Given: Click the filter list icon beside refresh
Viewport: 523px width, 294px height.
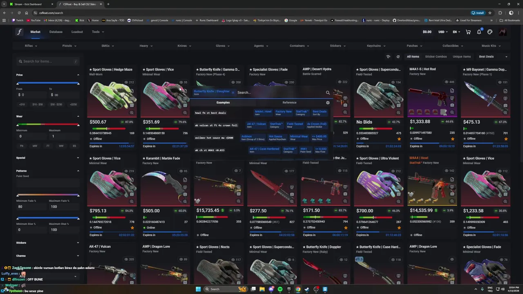Looking at the screenshot, I should 389,57.
